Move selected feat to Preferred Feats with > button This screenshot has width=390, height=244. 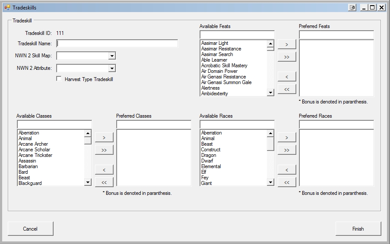click(287, 44)
